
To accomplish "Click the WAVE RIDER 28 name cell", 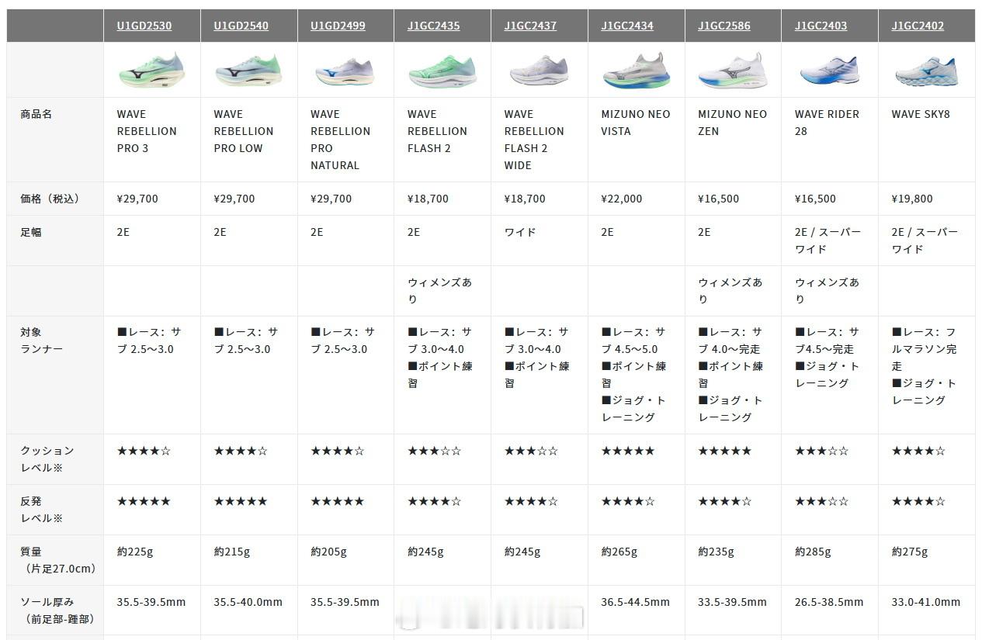I will pos(830,140).
